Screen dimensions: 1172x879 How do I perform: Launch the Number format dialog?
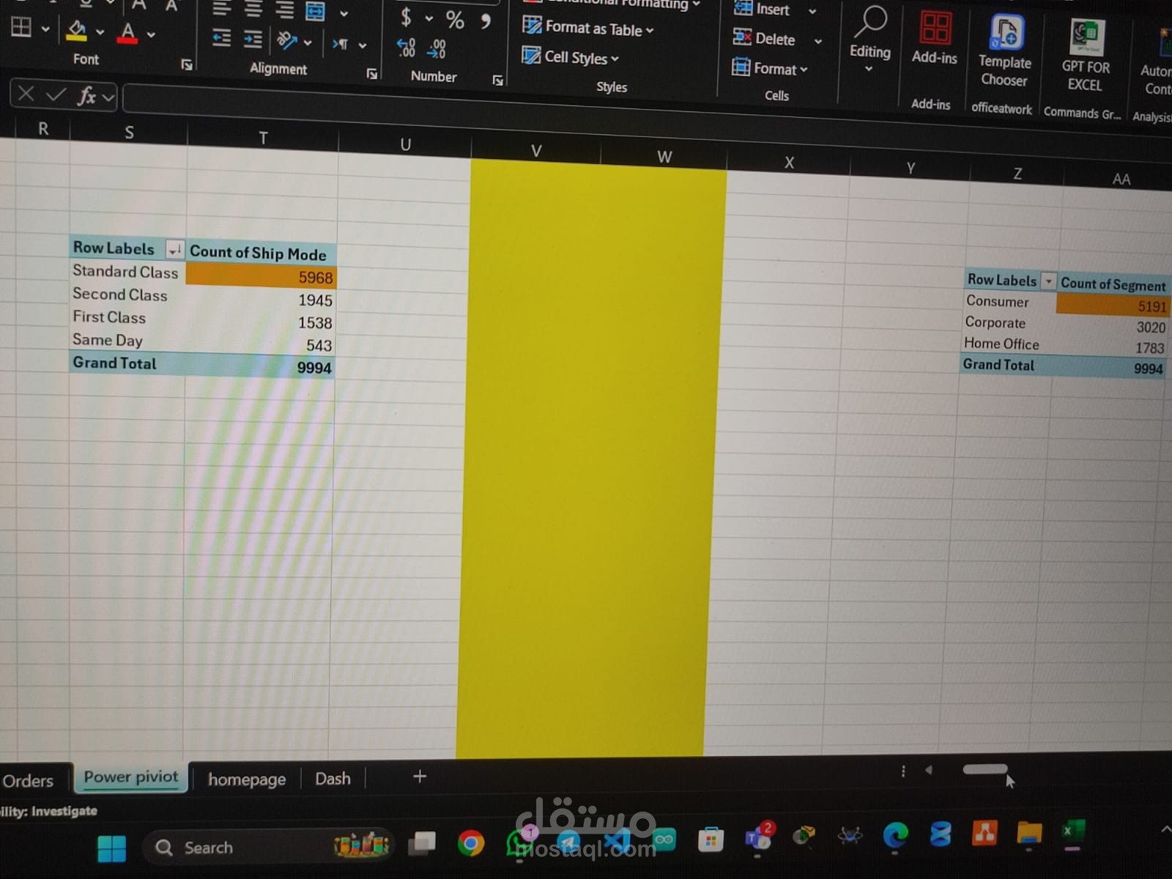click(498, 80)
